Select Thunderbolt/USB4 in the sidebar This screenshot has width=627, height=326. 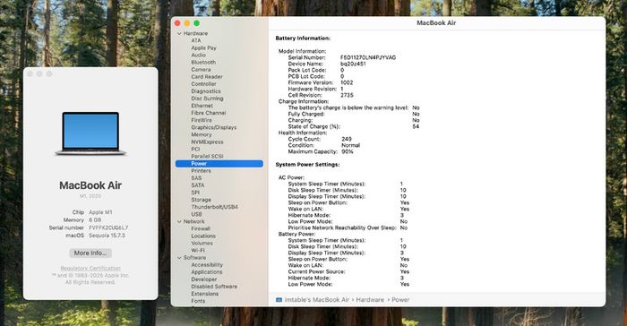214,207
